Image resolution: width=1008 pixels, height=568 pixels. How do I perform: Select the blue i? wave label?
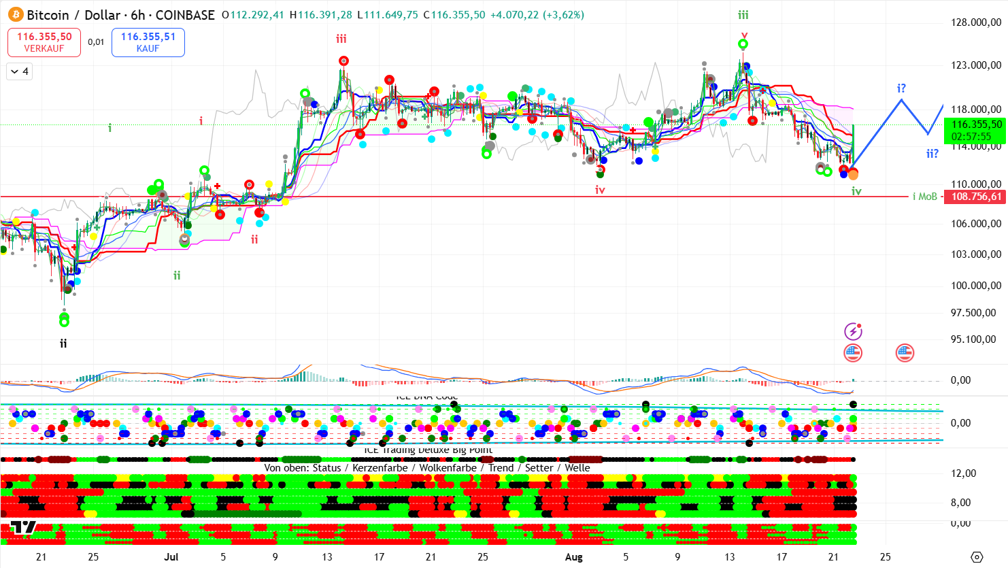click(901, 88)
